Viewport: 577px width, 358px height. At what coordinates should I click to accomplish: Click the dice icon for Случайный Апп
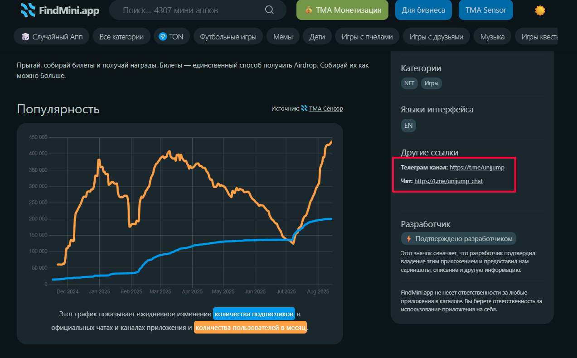point(25,37)
